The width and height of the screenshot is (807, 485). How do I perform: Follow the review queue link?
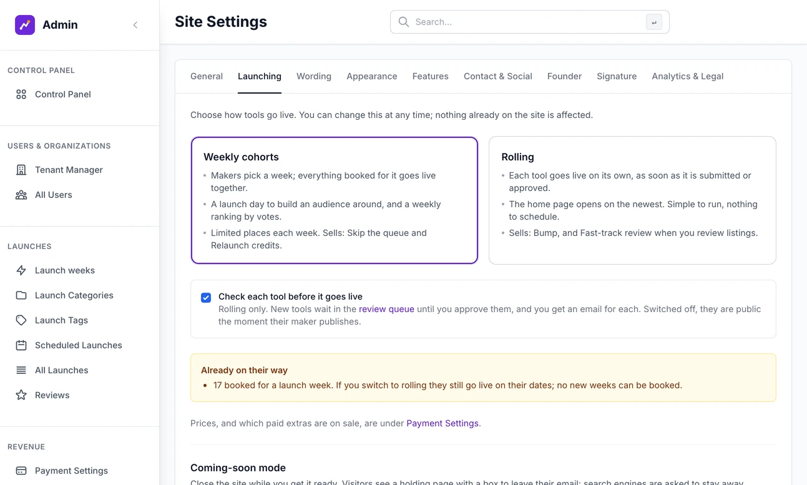click(x=386, y=309)
